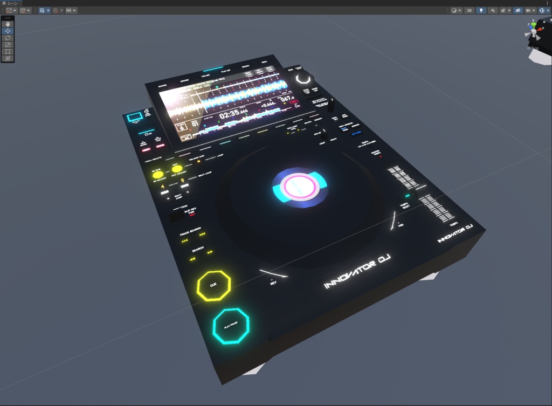Expand the effects visibility dropdown

coord(509,10)
